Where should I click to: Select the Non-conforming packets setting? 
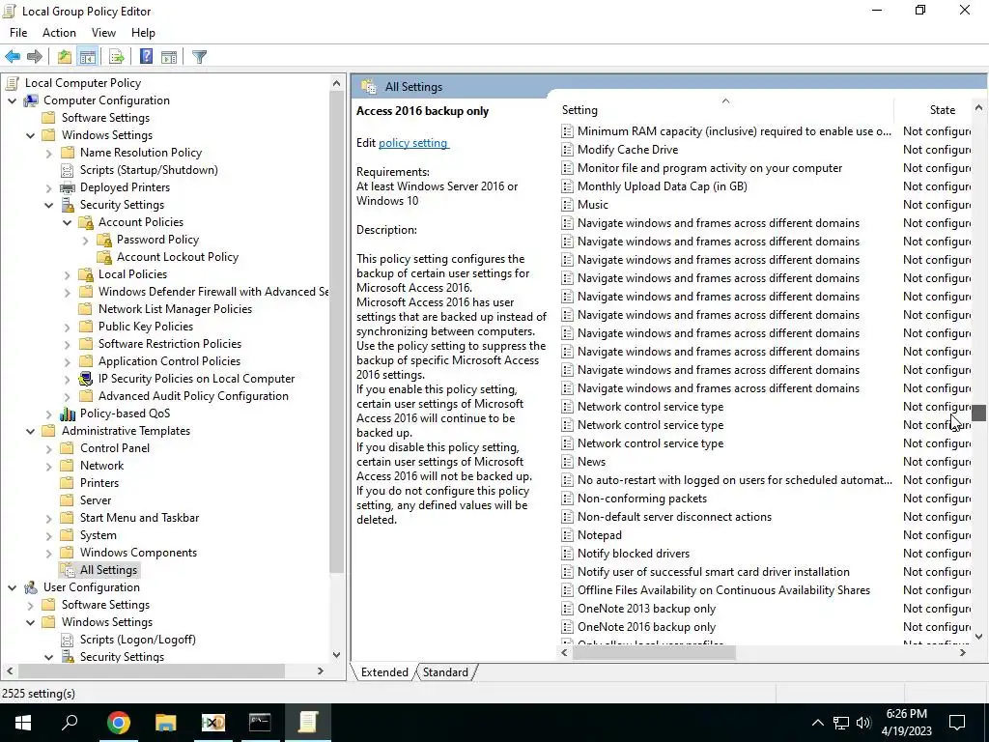click(642, 499)
